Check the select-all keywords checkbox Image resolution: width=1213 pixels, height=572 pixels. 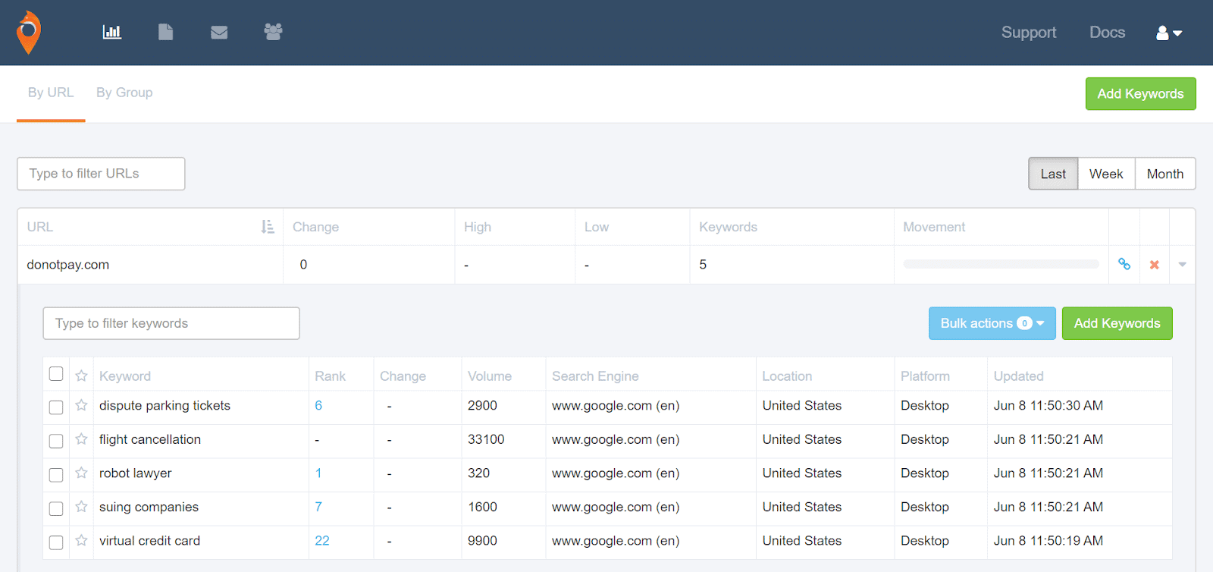(56, 374)
